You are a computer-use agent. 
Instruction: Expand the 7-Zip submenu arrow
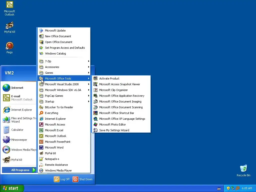pos(89,61)
